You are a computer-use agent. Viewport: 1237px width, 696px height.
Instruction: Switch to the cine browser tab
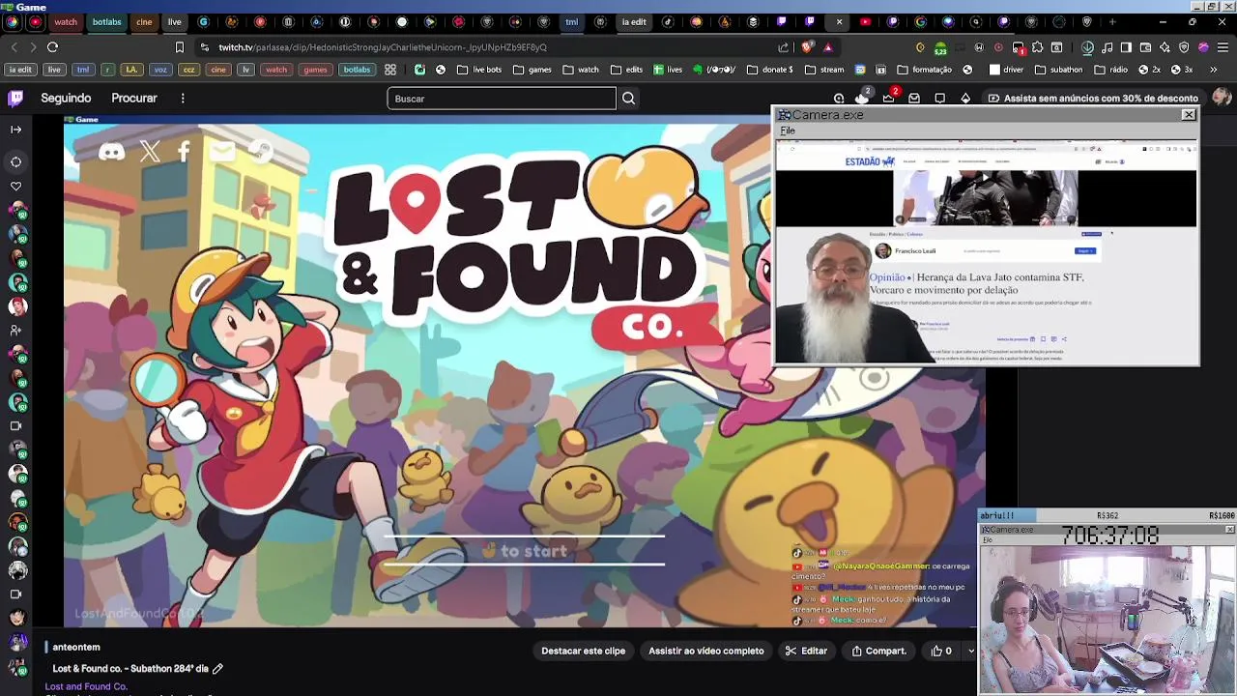point(144,21)
